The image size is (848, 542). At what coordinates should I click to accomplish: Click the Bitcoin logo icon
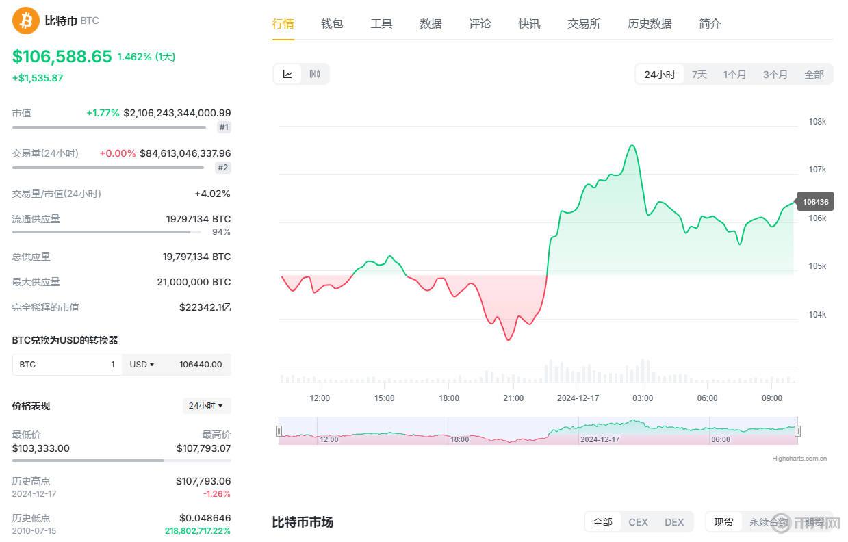pos(26,21)
